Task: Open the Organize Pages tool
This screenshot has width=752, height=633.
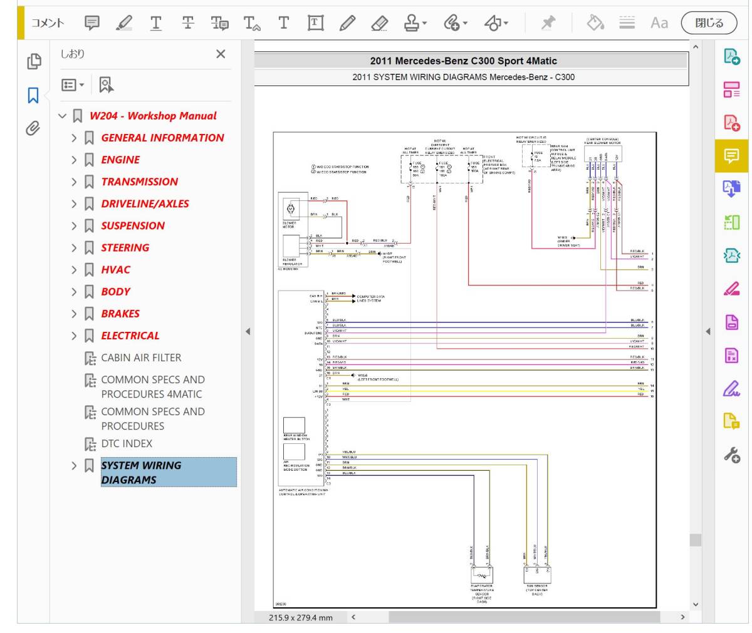Action: [731, 222]
